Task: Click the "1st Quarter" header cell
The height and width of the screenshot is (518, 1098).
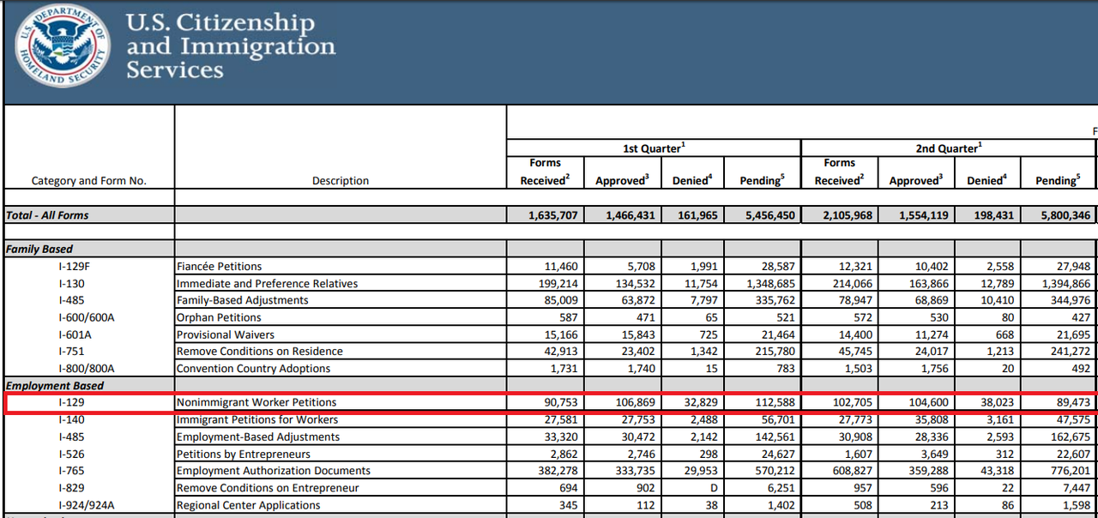Action: pos(653,148)
